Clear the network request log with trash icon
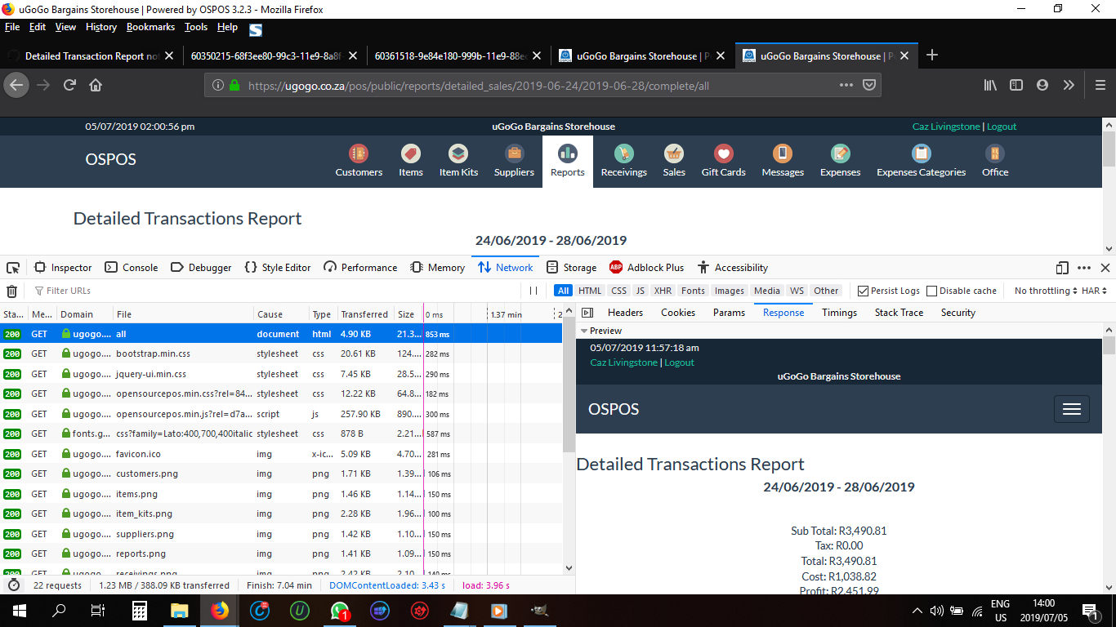The height and width of the screenshot is (627, 1116). (x=11, y=290)
